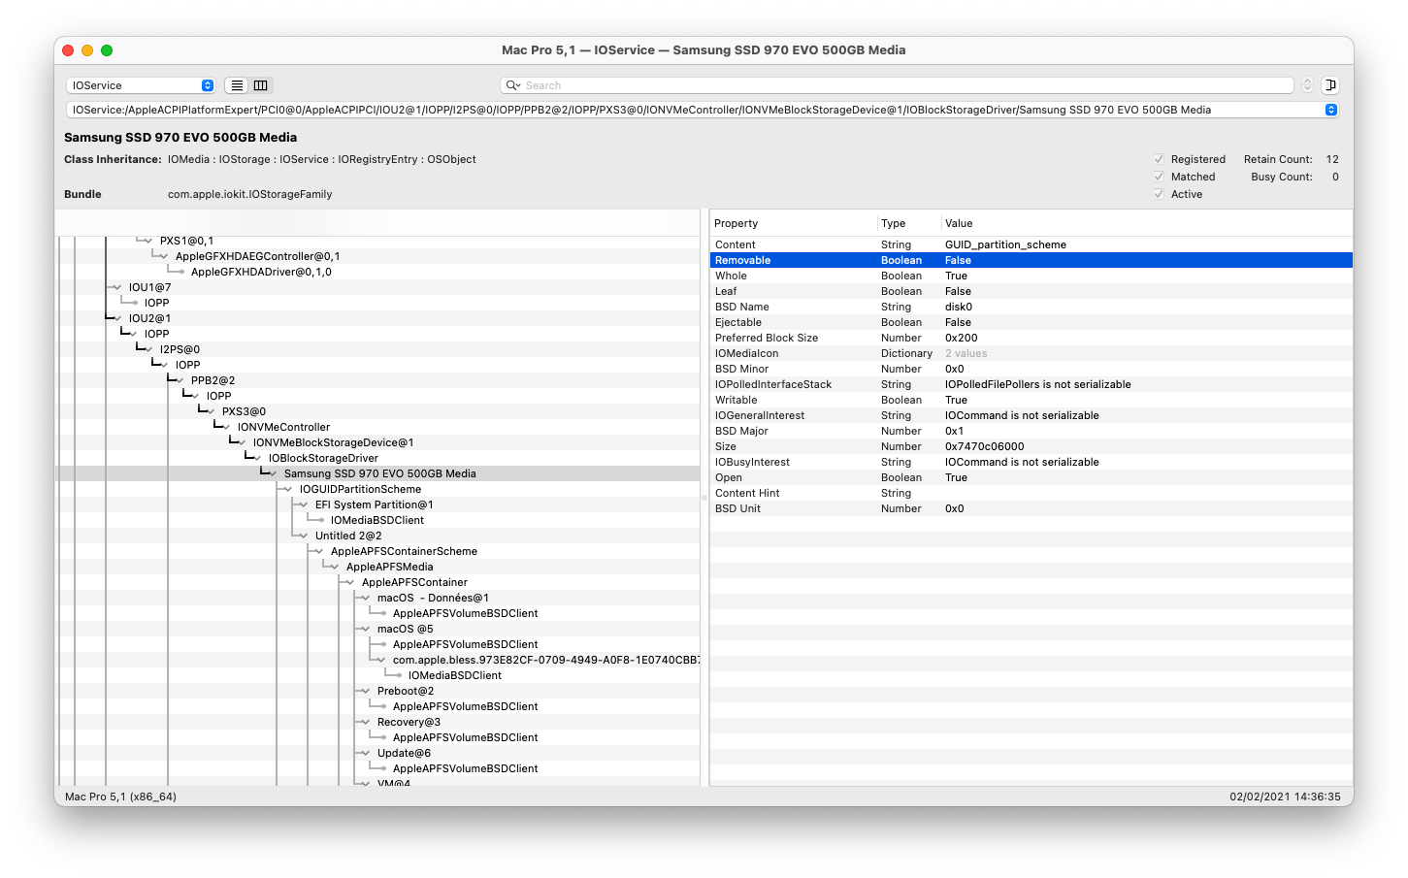
Task: Click the 0x7470c06000 size value
Action: pos(985,446)
